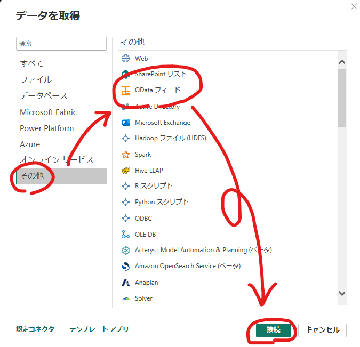Open the 認定コネクタ link
Screen dimensions: 360x347
point(35,329)
